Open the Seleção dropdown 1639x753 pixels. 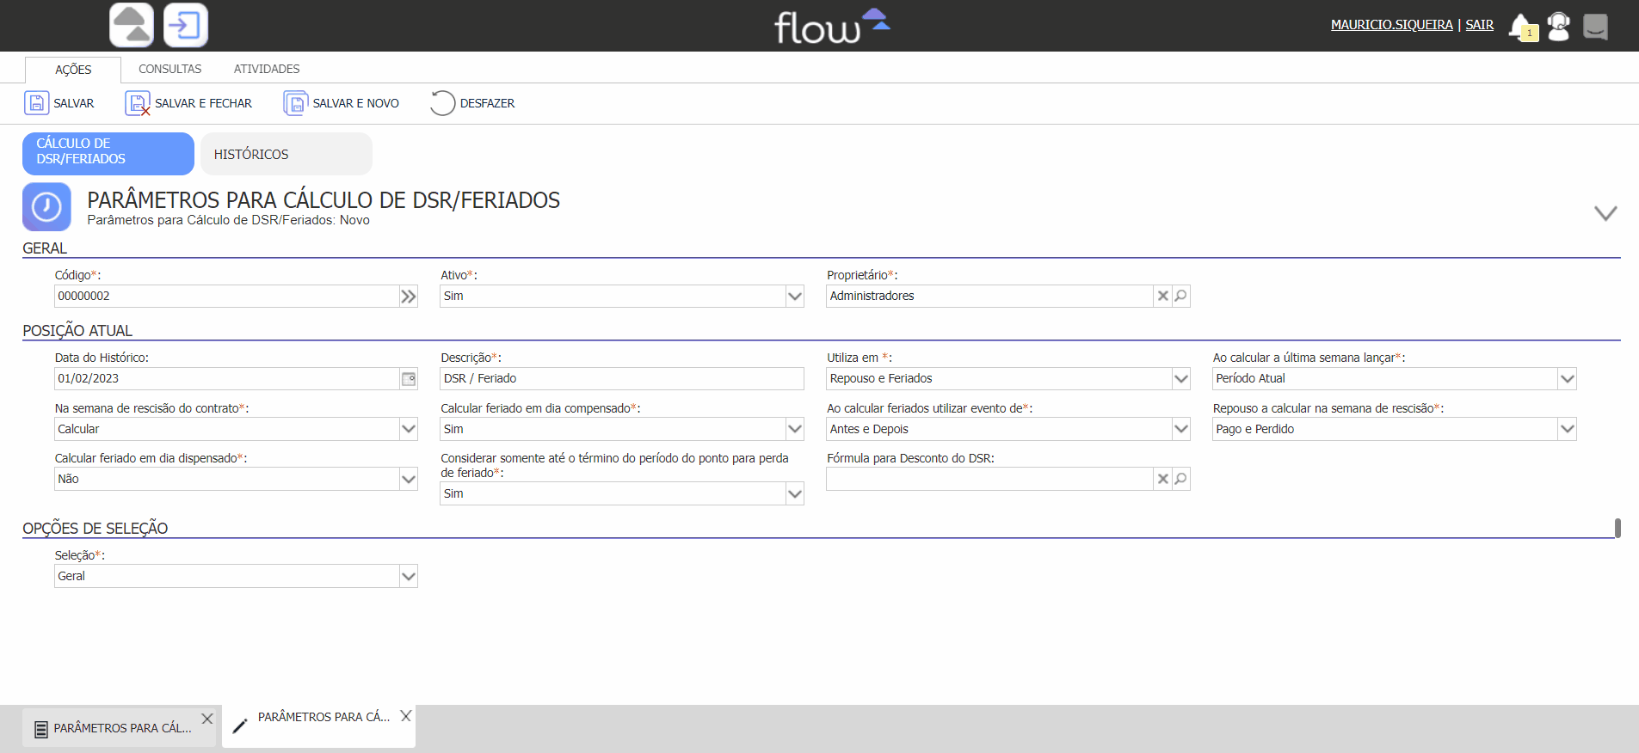tap(408, 577)
